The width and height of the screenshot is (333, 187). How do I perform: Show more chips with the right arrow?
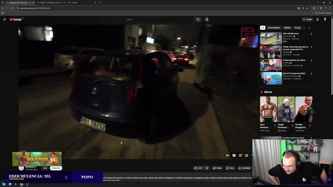(309, 28)
